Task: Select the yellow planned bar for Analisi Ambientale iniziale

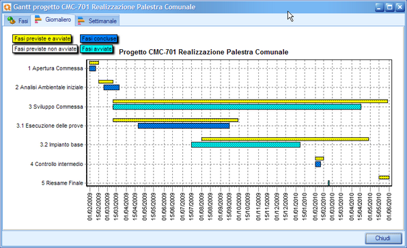Action: pos(106,82)
